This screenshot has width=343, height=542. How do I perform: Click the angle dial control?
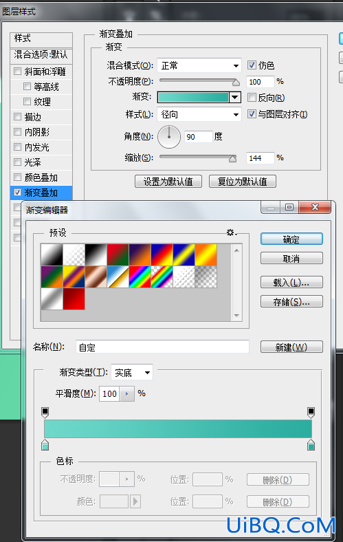[x=169, y=137]
